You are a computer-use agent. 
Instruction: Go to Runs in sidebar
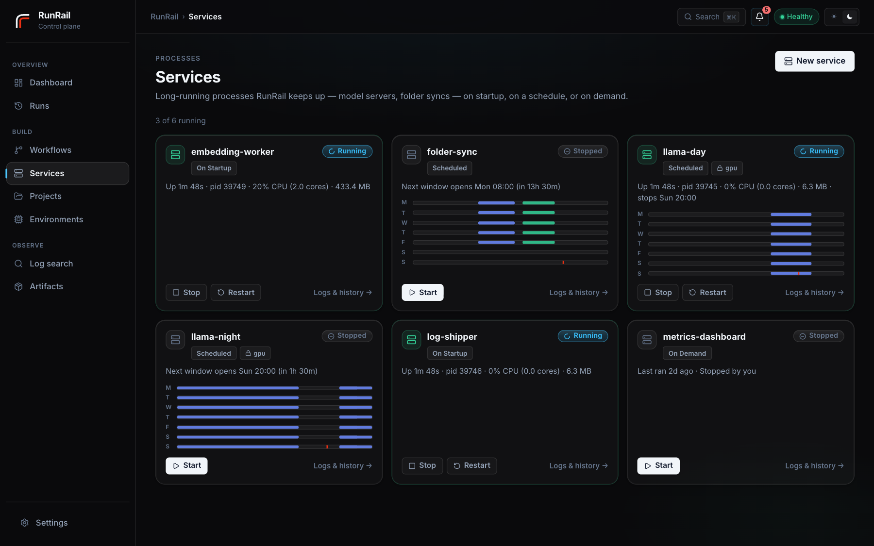click(67, 106)
